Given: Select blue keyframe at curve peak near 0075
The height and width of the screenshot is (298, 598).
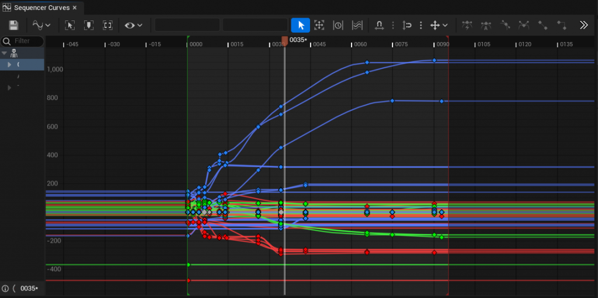Looking at the screenshot, I should click(x=392, y=101).
